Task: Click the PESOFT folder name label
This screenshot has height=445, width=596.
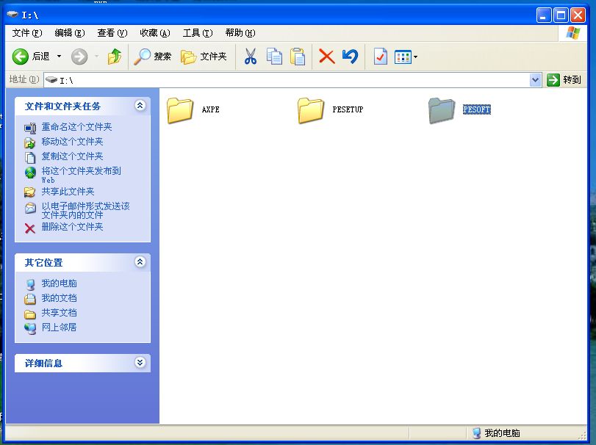Action: click(477, 109)
